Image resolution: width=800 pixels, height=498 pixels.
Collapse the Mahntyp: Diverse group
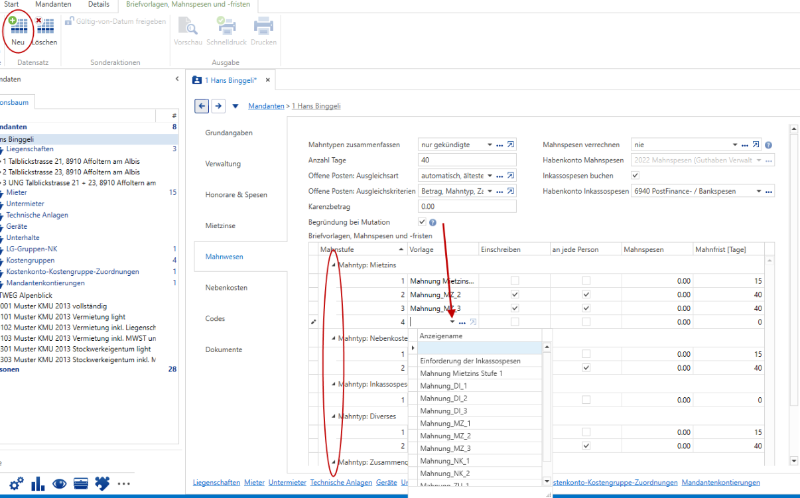point(333,416)
